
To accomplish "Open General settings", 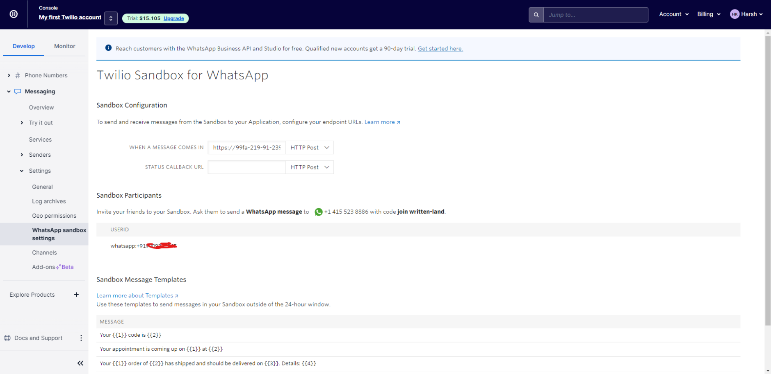I will click(42, 187).
